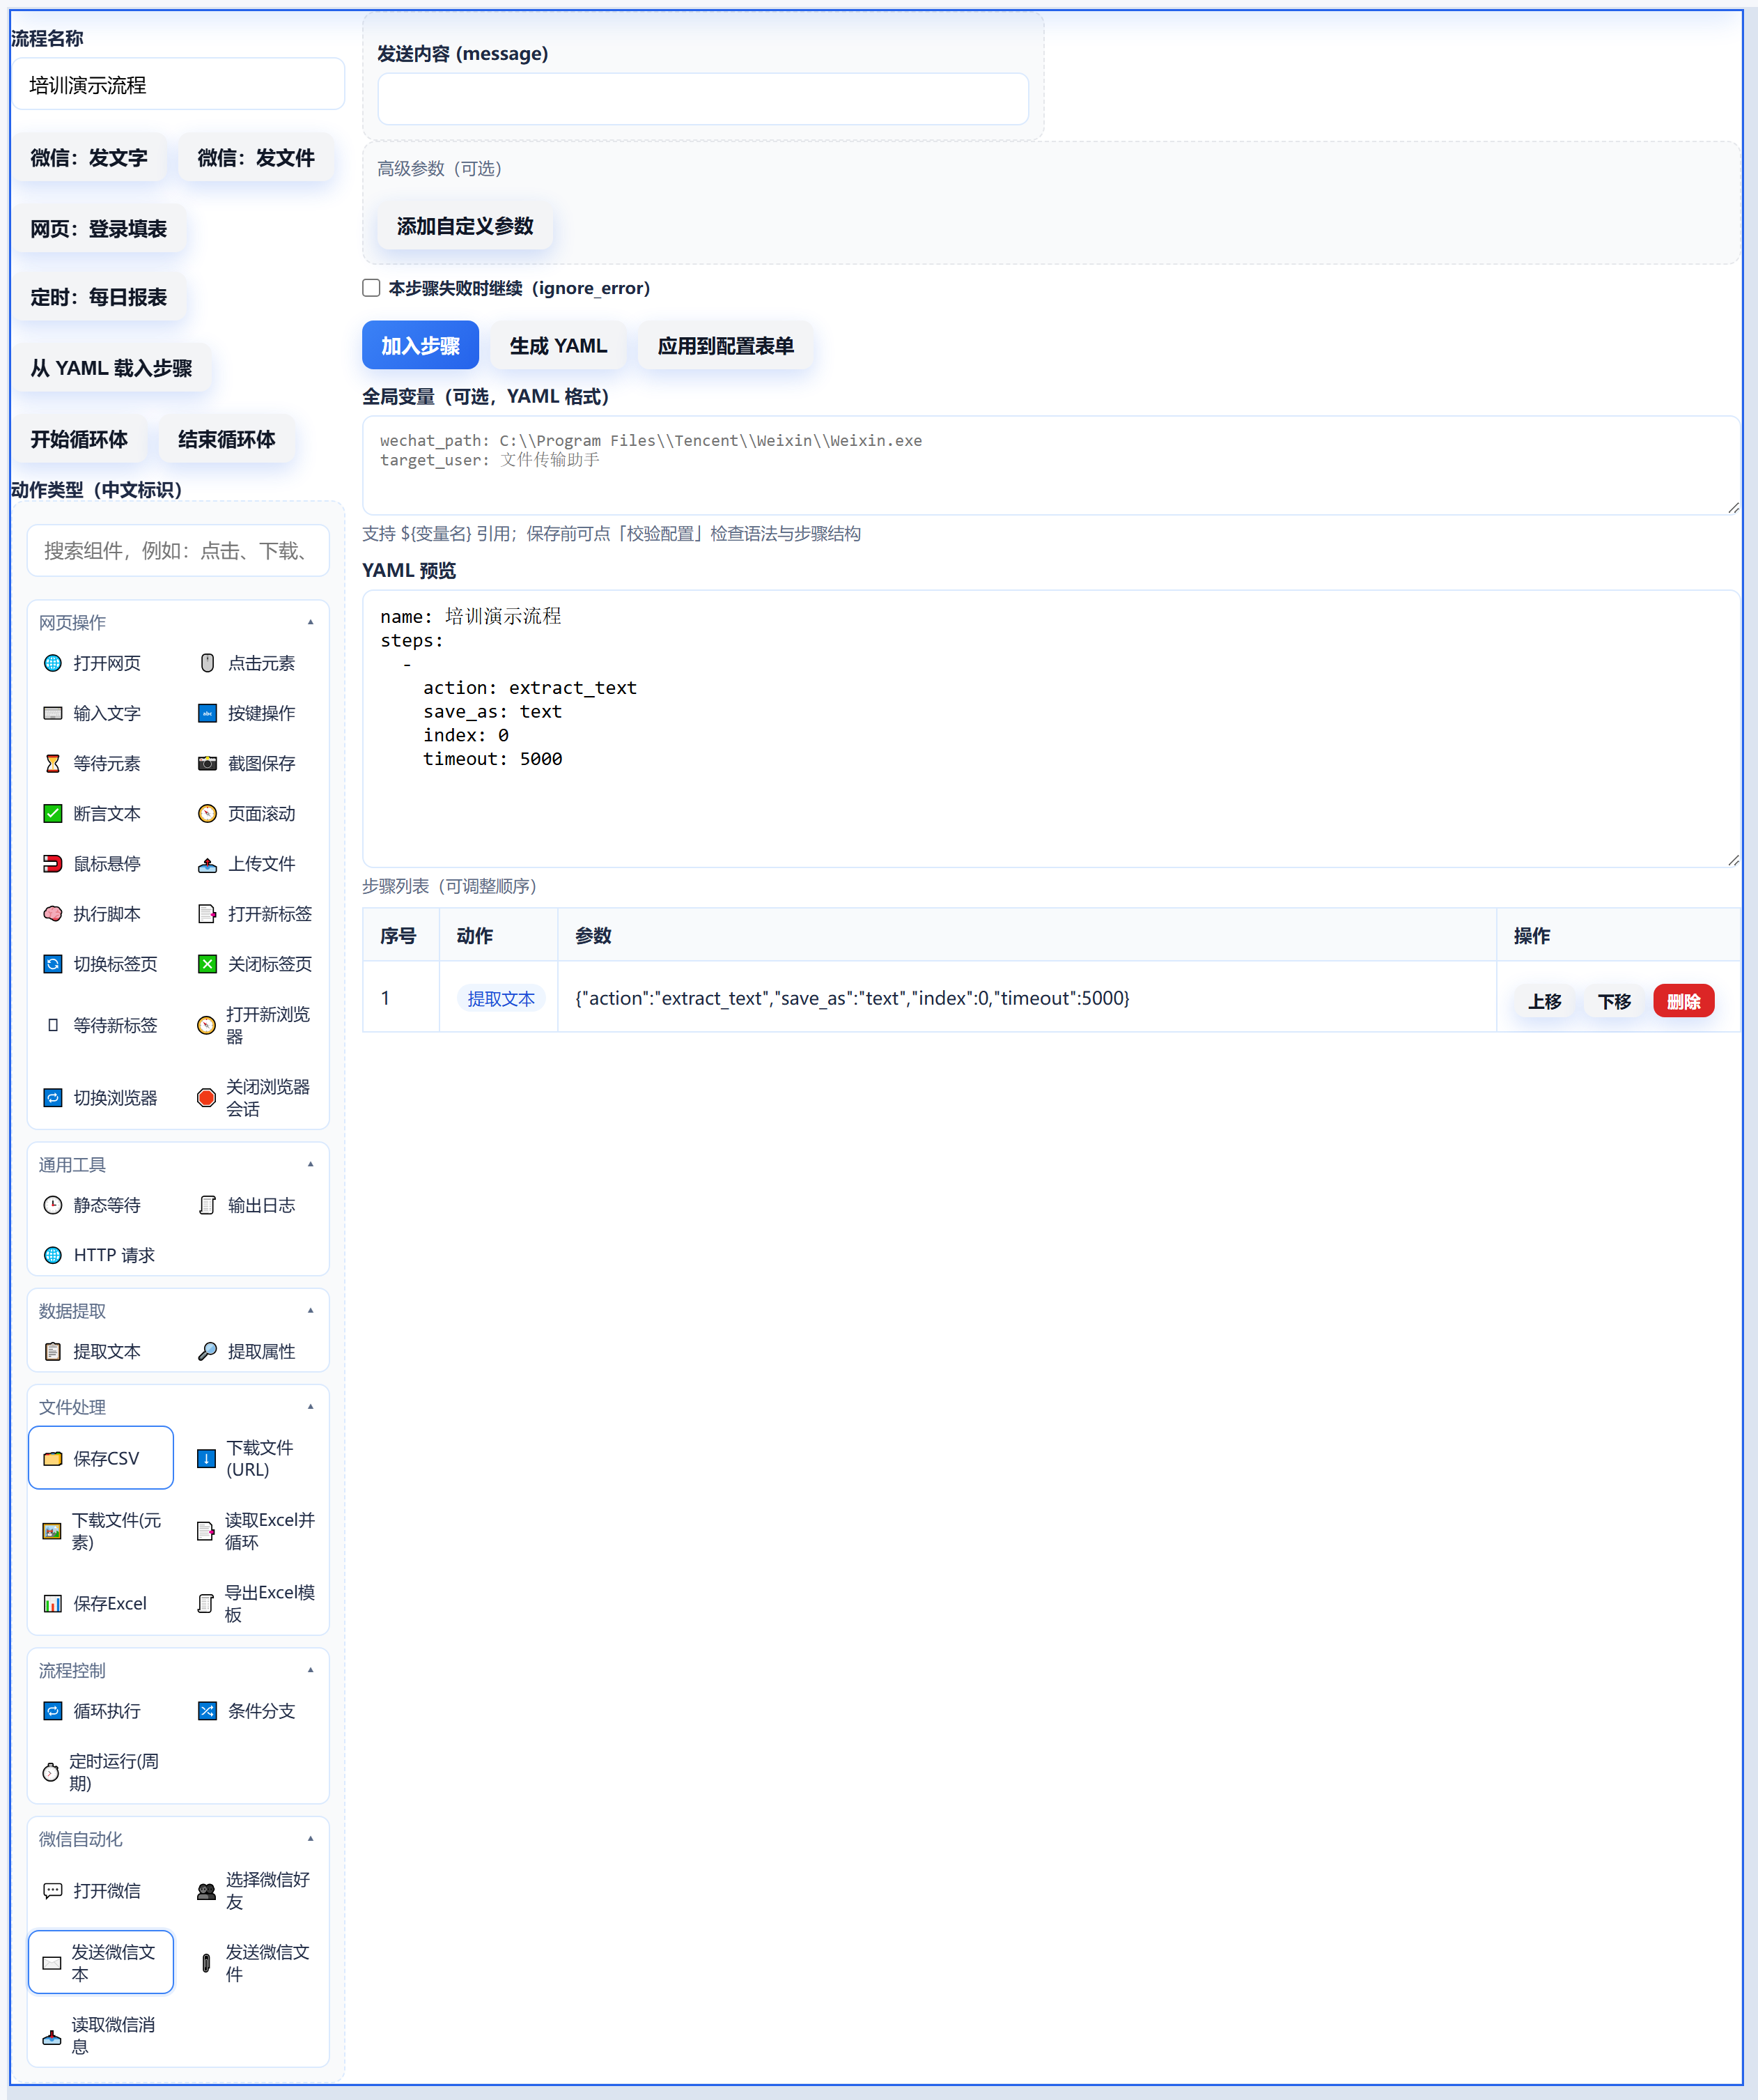Choose the 点击元素 mouse icon
Screen dimensions: 1758x2100
207,663
